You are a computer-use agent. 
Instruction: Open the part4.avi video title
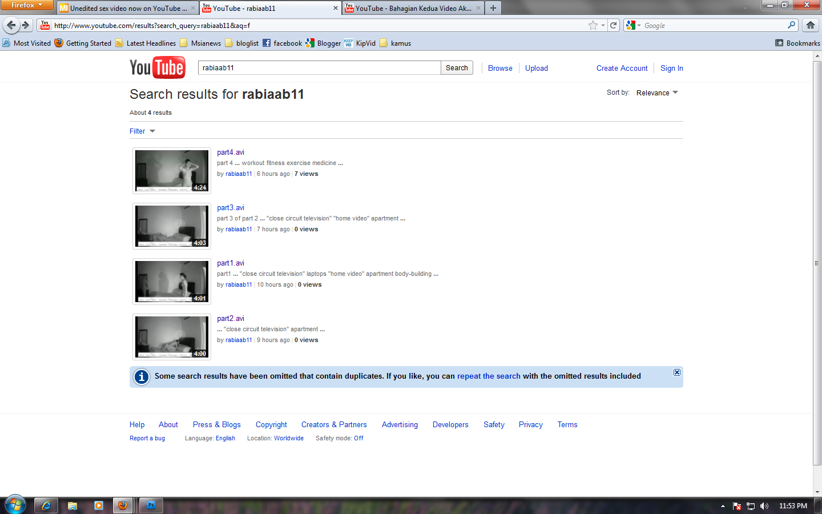(231, 152)
